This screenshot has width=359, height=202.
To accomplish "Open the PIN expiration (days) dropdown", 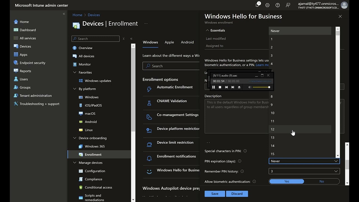I will tap(304, 161).
